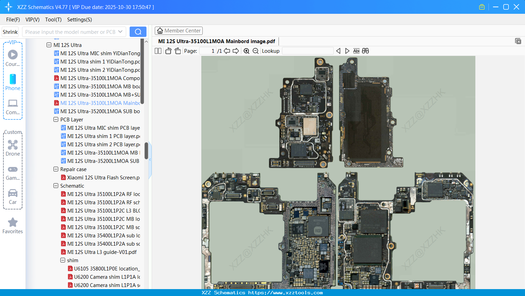
Task: Open the Member Center
Action: (x=179, y=30)
